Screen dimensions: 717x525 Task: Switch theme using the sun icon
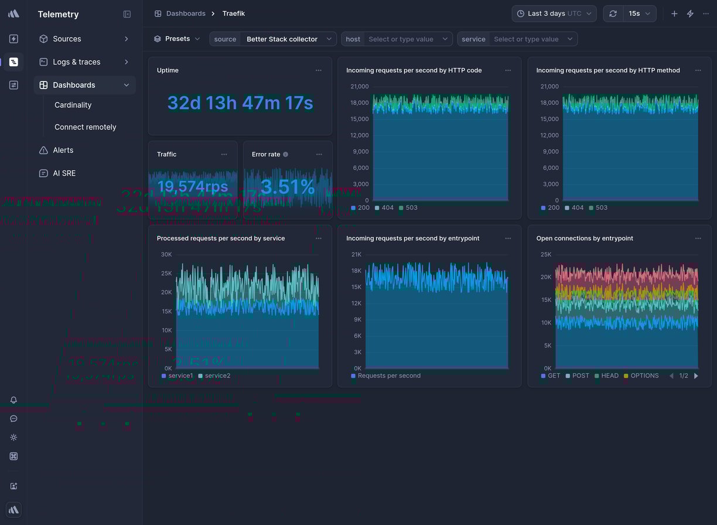13,437
